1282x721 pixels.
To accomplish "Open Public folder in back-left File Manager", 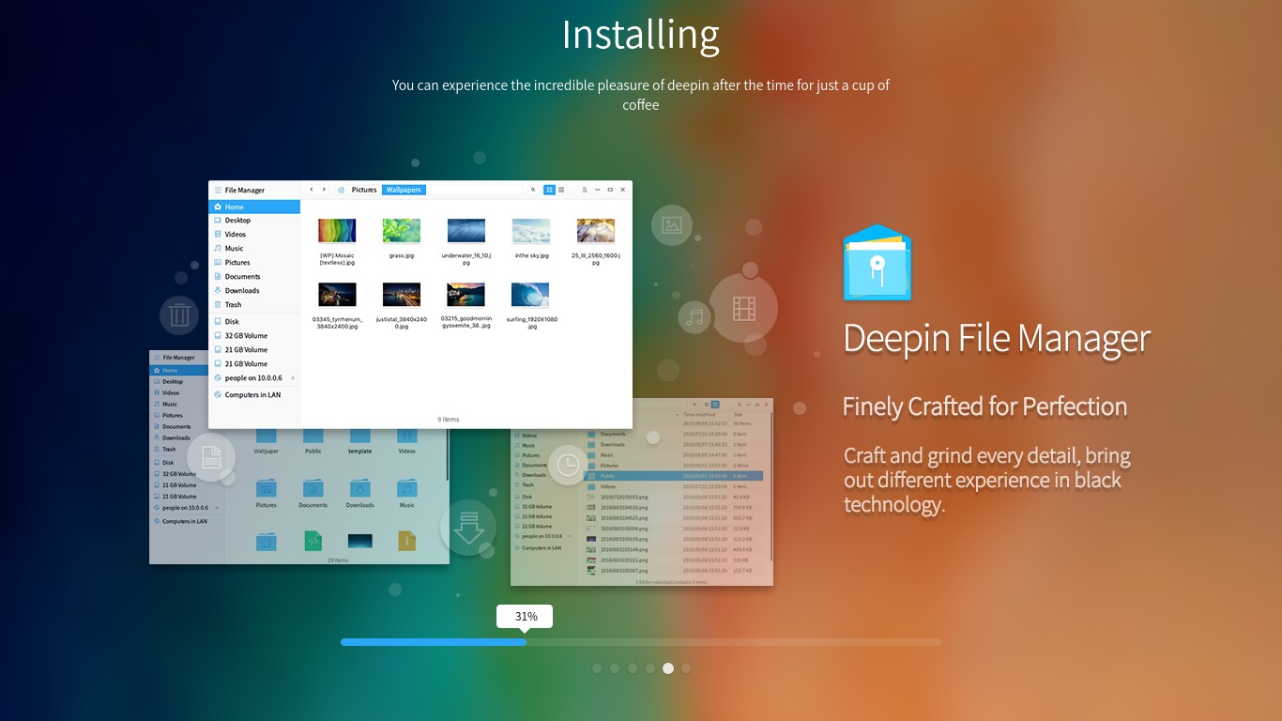I will [313, 441].
